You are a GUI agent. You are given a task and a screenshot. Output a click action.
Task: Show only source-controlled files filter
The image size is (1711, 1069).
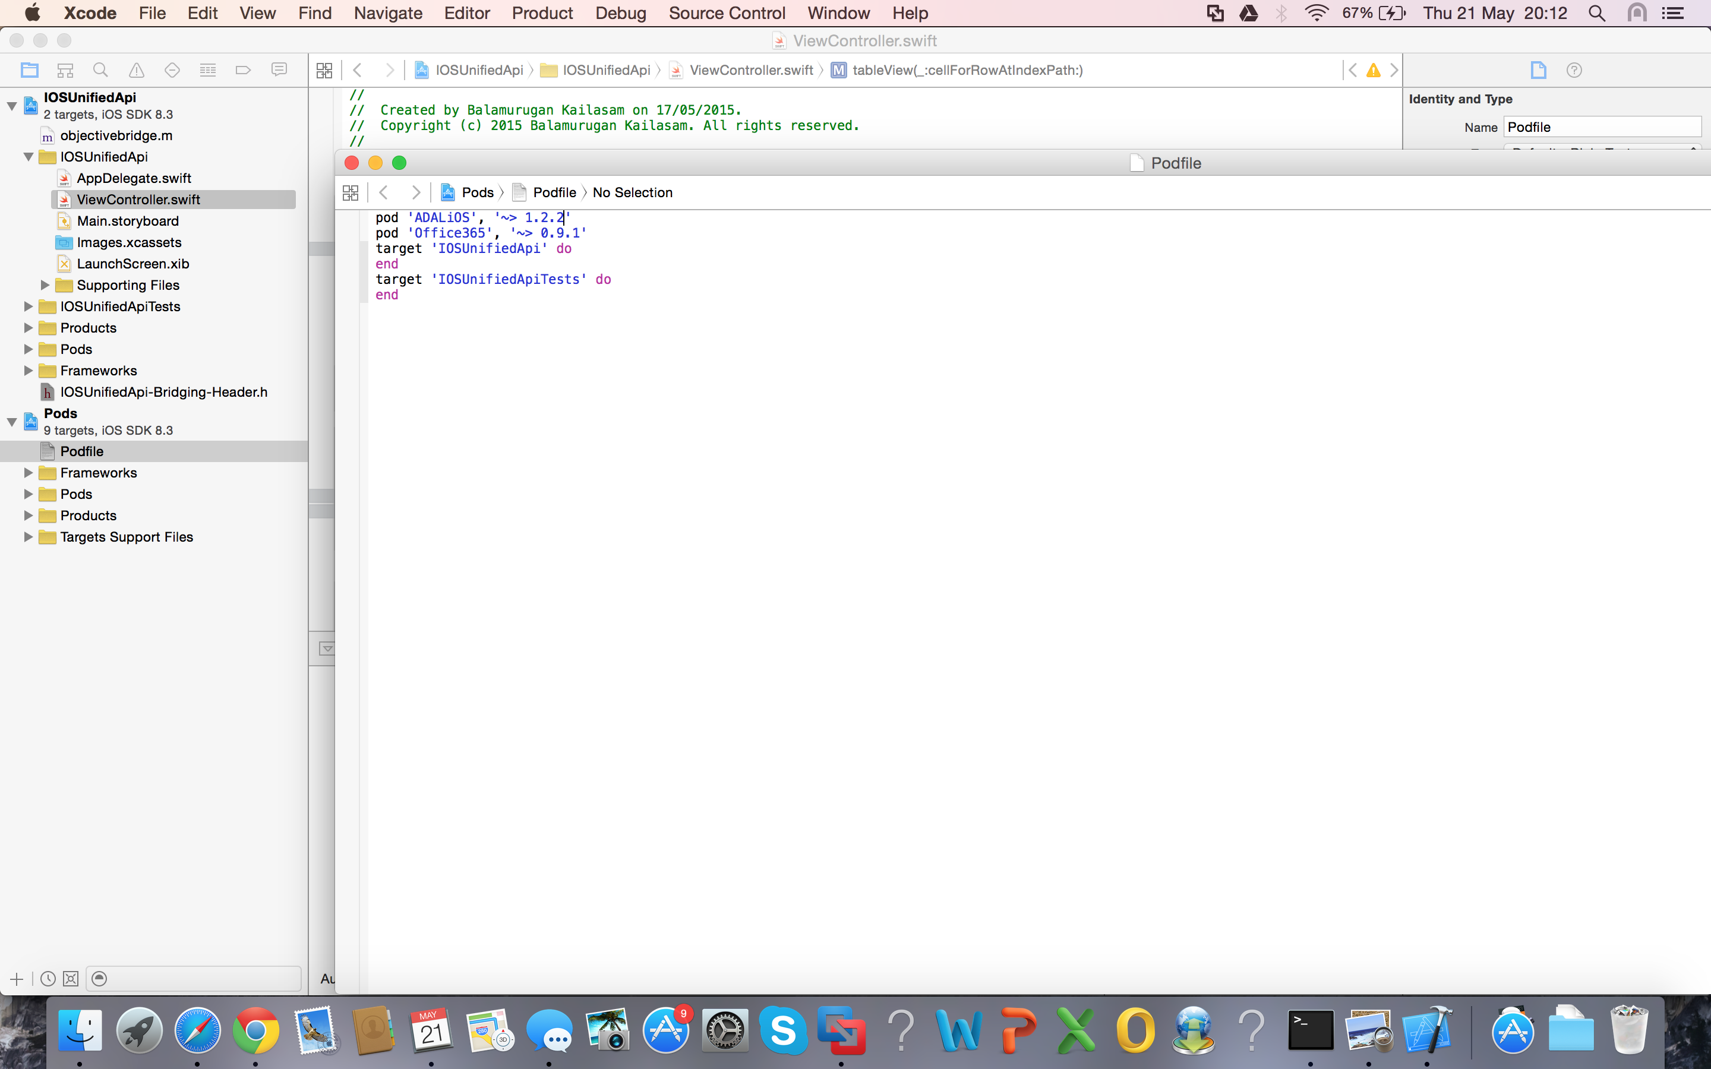point(71,979)
